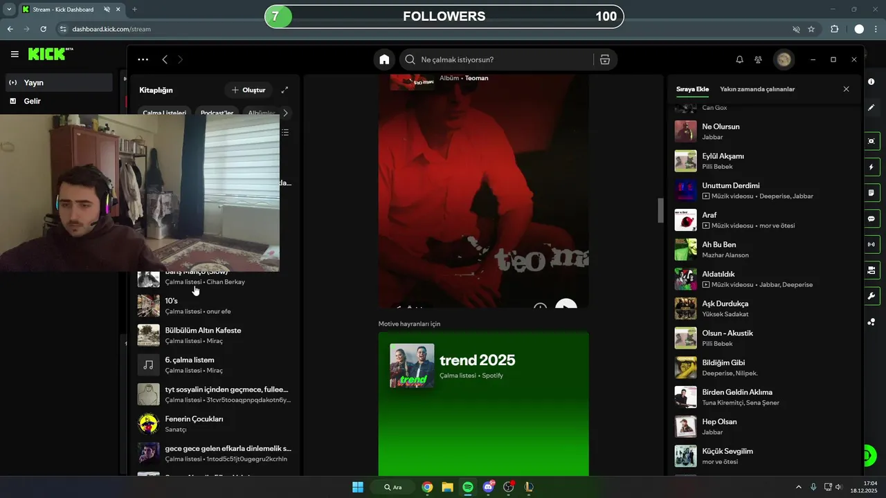Open the Teoman artist link

476,78
